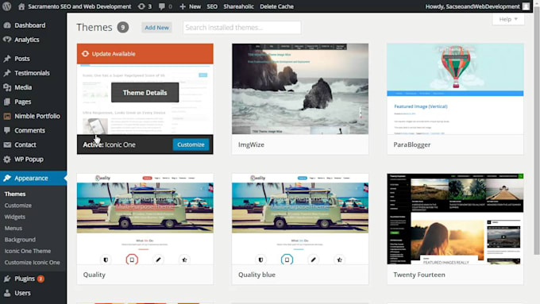The height and width of the screenshot is (304, 540).
Task: Click the WP Popup gear icon
Action: pos(7,160)
